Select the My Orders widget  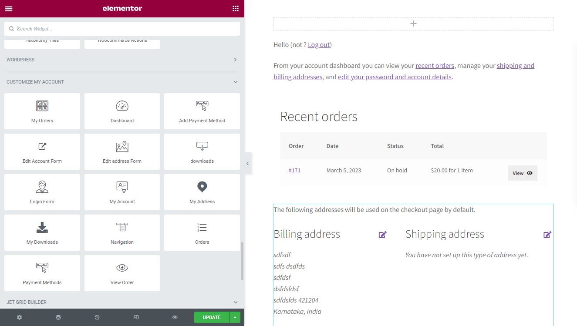pos(42,111)
